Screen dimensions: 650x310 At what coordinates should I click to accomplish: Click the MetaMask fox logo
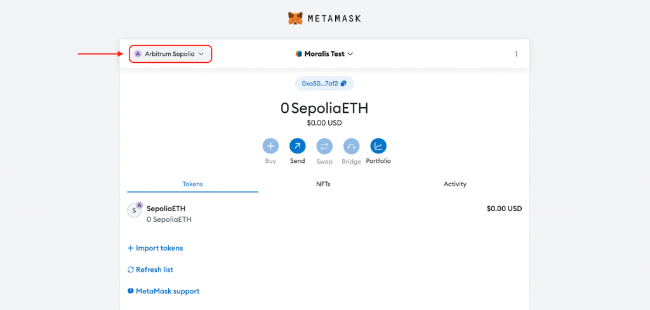(x=295, y=18)
